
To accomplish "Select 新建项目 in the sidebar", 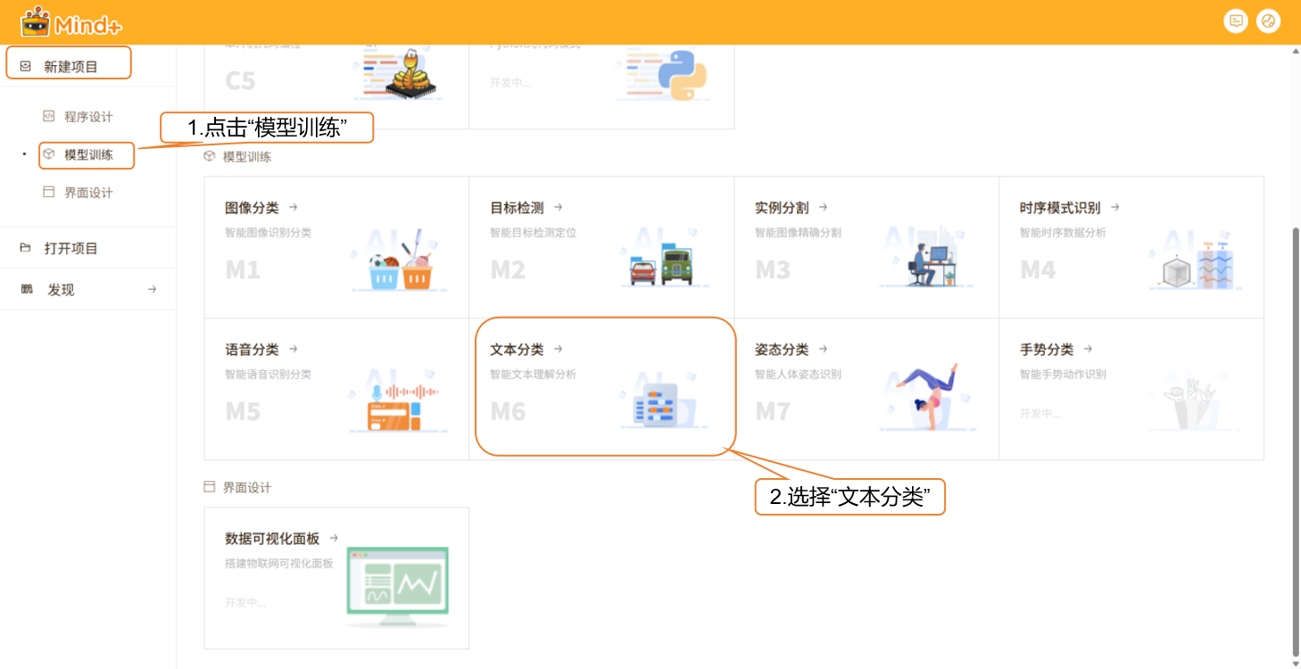I will pos(70,66).
